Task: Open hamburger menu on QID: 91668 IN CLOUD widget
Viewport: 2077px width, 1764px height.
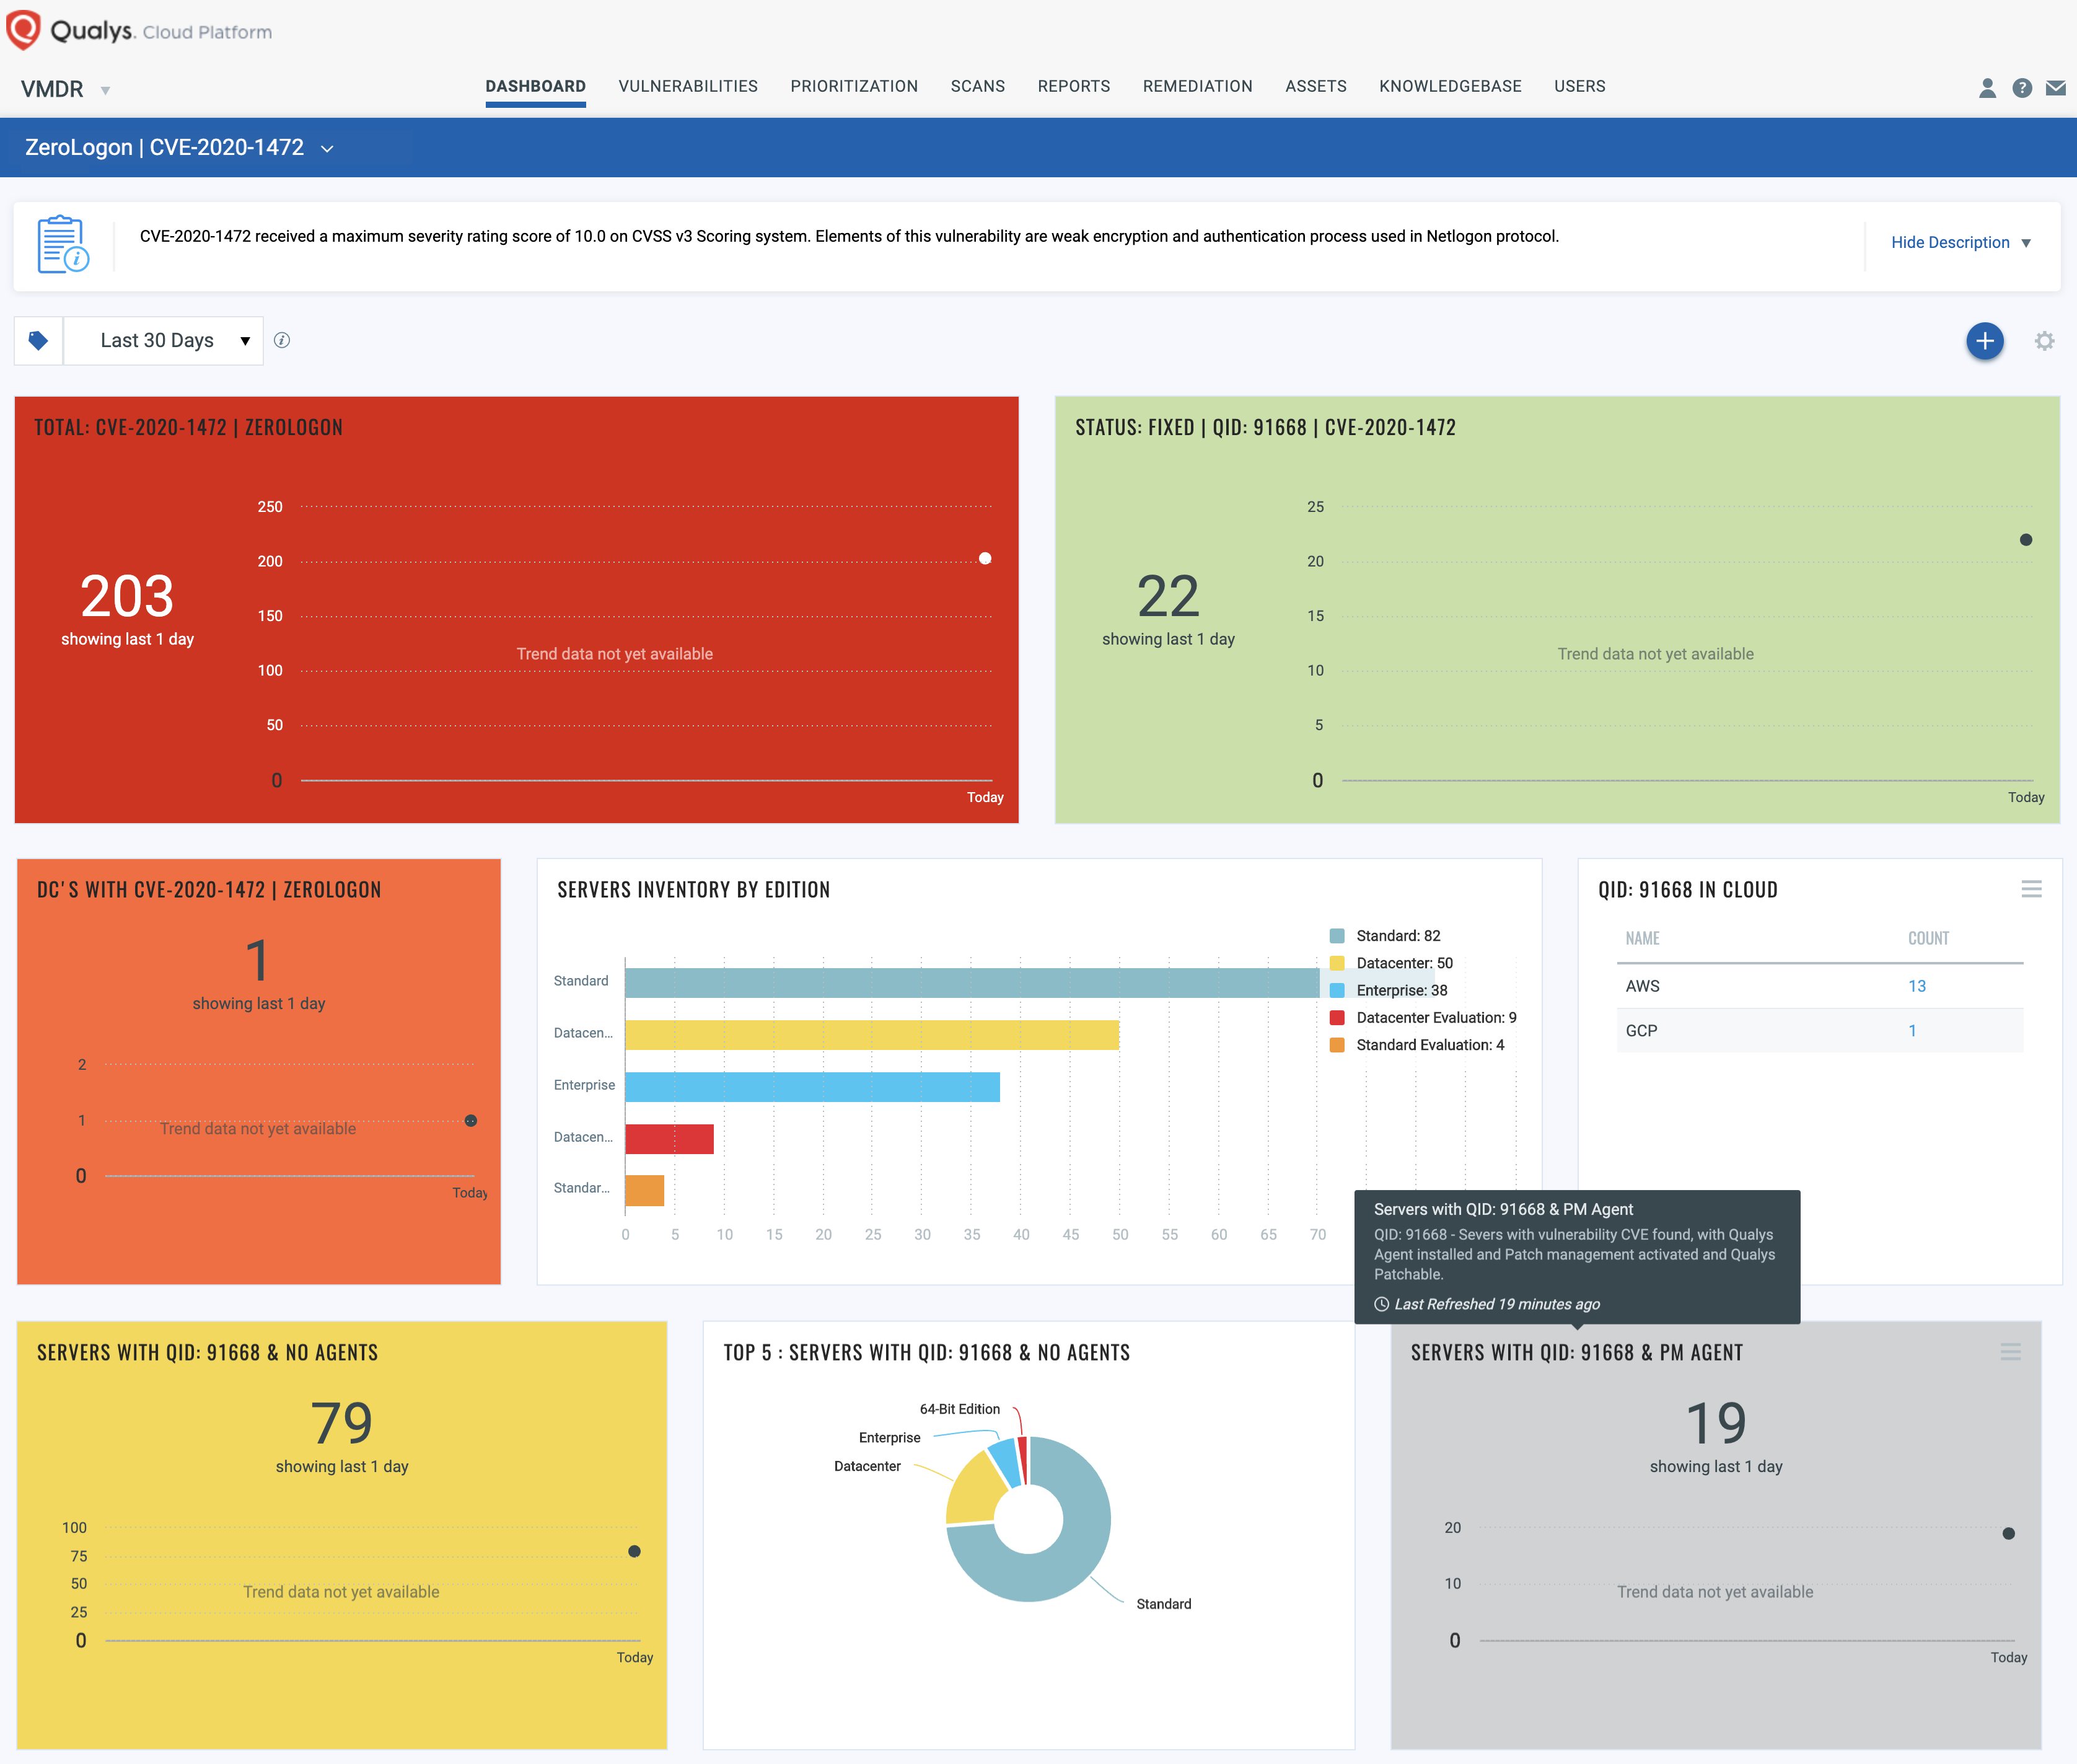Action: pyautogui.click(x=2031, y=889)
